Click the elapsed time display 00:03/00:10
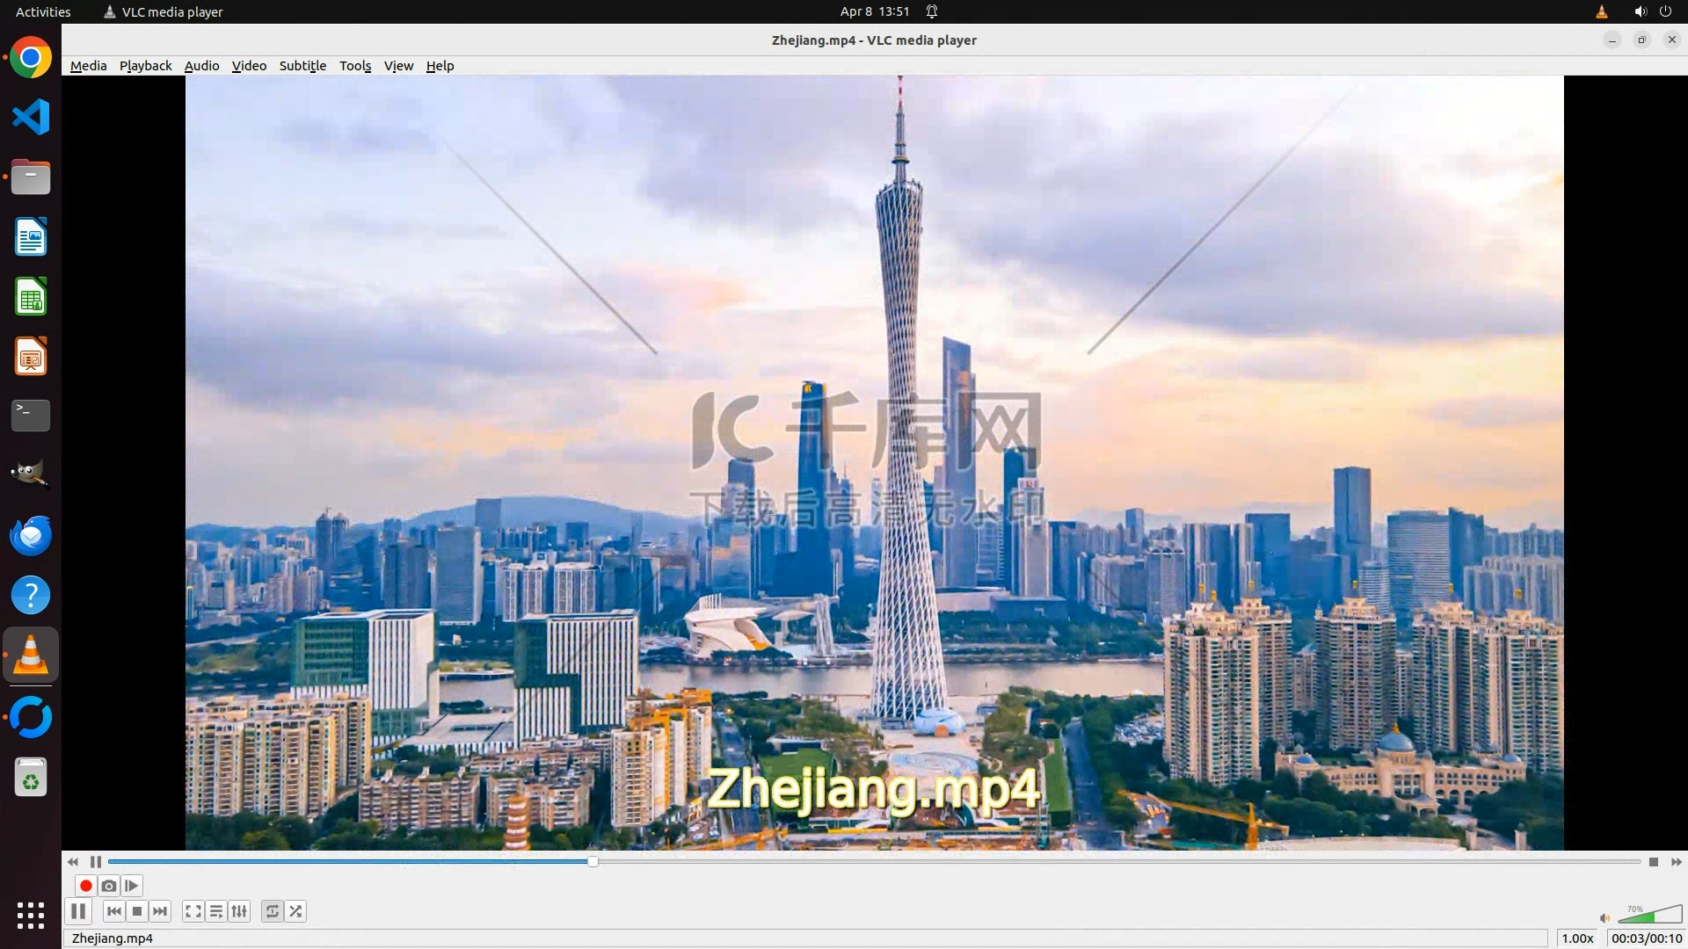This screenshot has height=949, width=1688. point(1646,938)
